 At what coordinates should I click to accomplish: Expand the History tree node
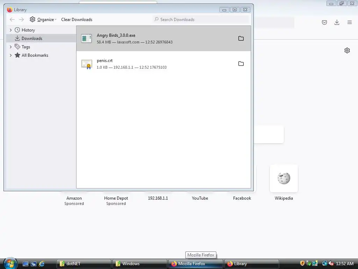10,30
